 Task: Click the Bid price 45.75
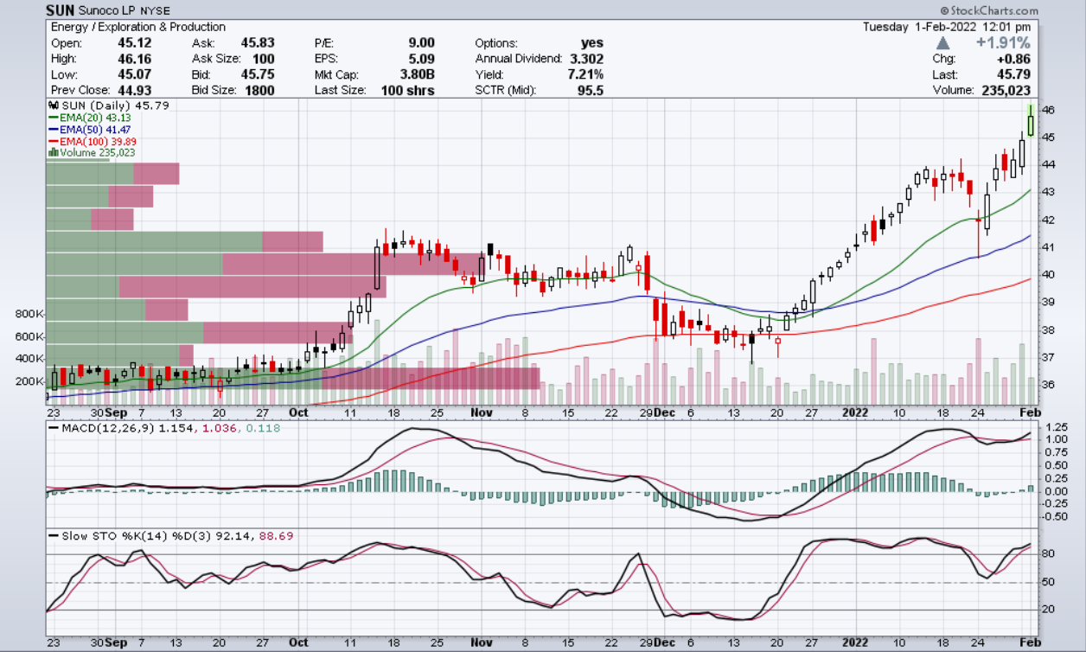point(257,74)
